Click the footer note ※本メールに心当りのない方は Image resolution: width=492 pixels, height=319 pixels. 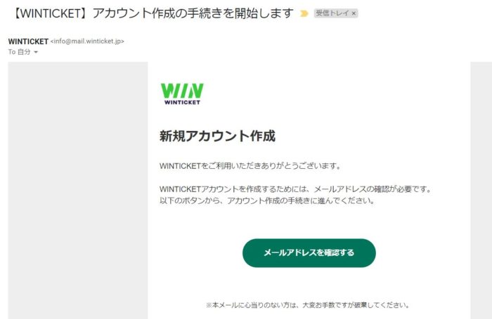[x=308, y=305]
